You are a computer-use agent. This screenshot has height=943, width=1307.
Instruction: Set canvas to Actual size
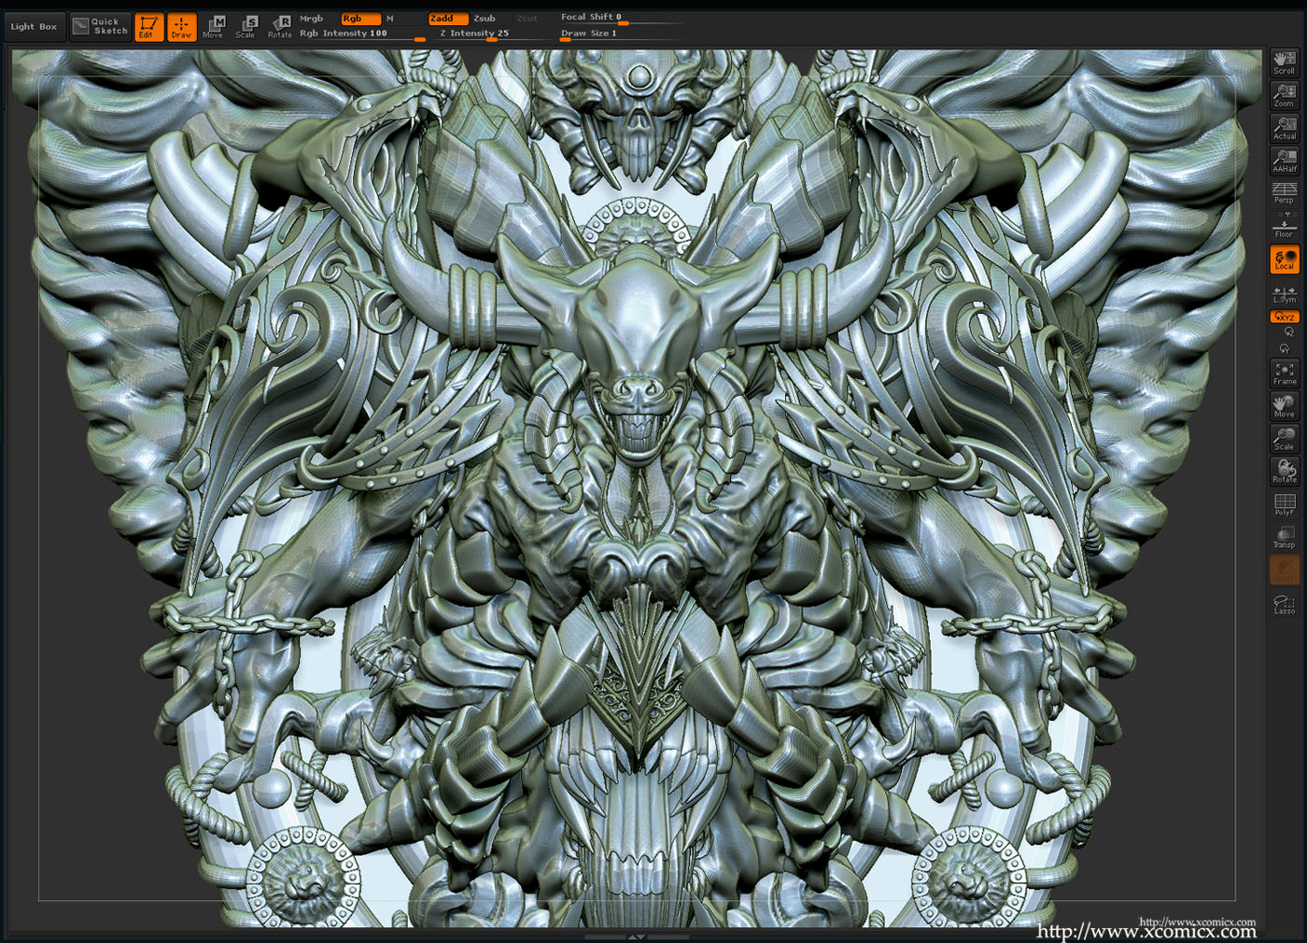click(1285, 128)
